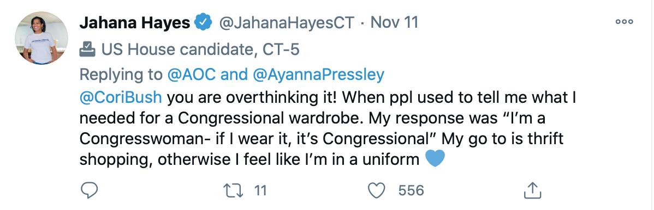Open the share tweet upload icon
654x210 pixels.
[532, 190]
